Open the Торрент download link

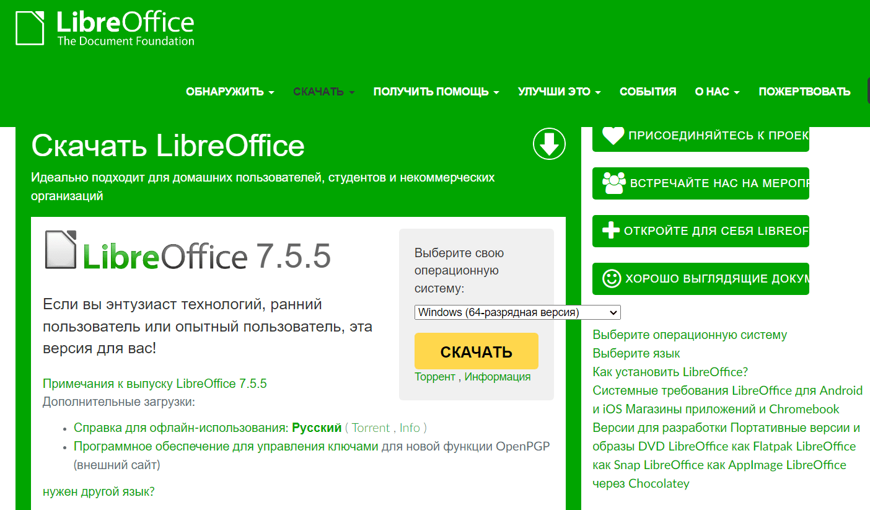coord(434,377)
